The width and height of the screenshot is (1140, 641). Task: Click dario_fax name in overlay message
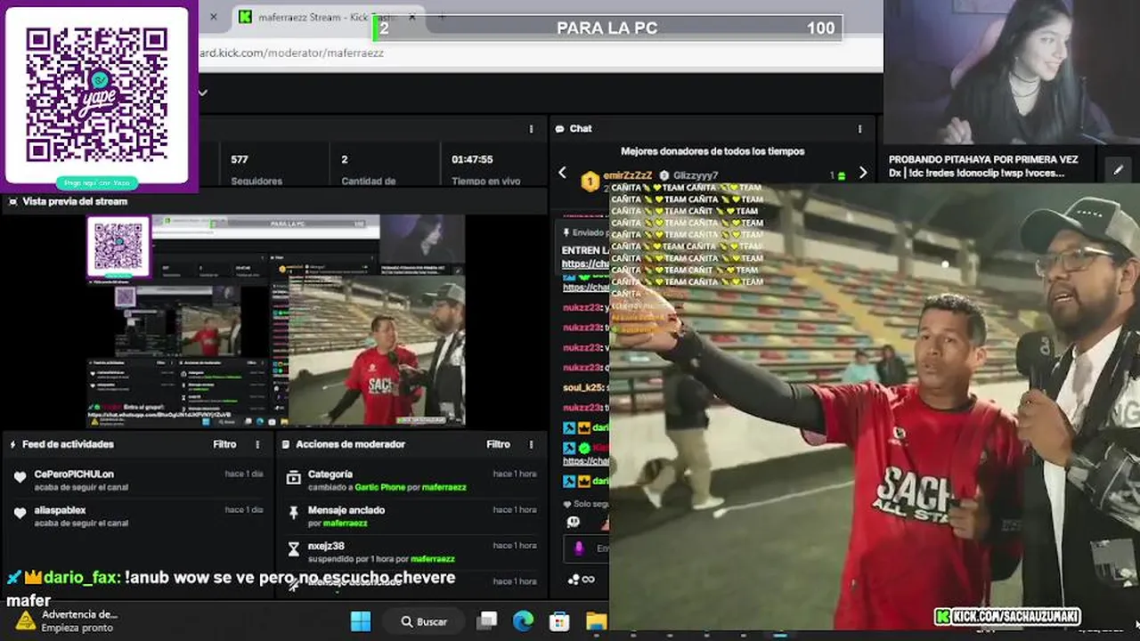[x=81, y=578]
